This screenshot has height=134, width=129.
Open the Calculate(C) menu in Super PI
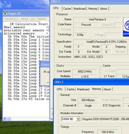coord(11,19)
